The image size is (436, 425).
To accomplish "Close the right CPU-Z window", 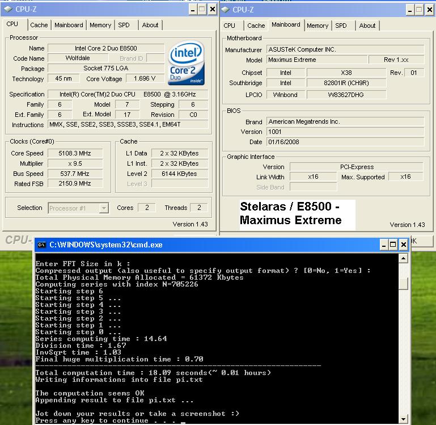I will [429, 10].
